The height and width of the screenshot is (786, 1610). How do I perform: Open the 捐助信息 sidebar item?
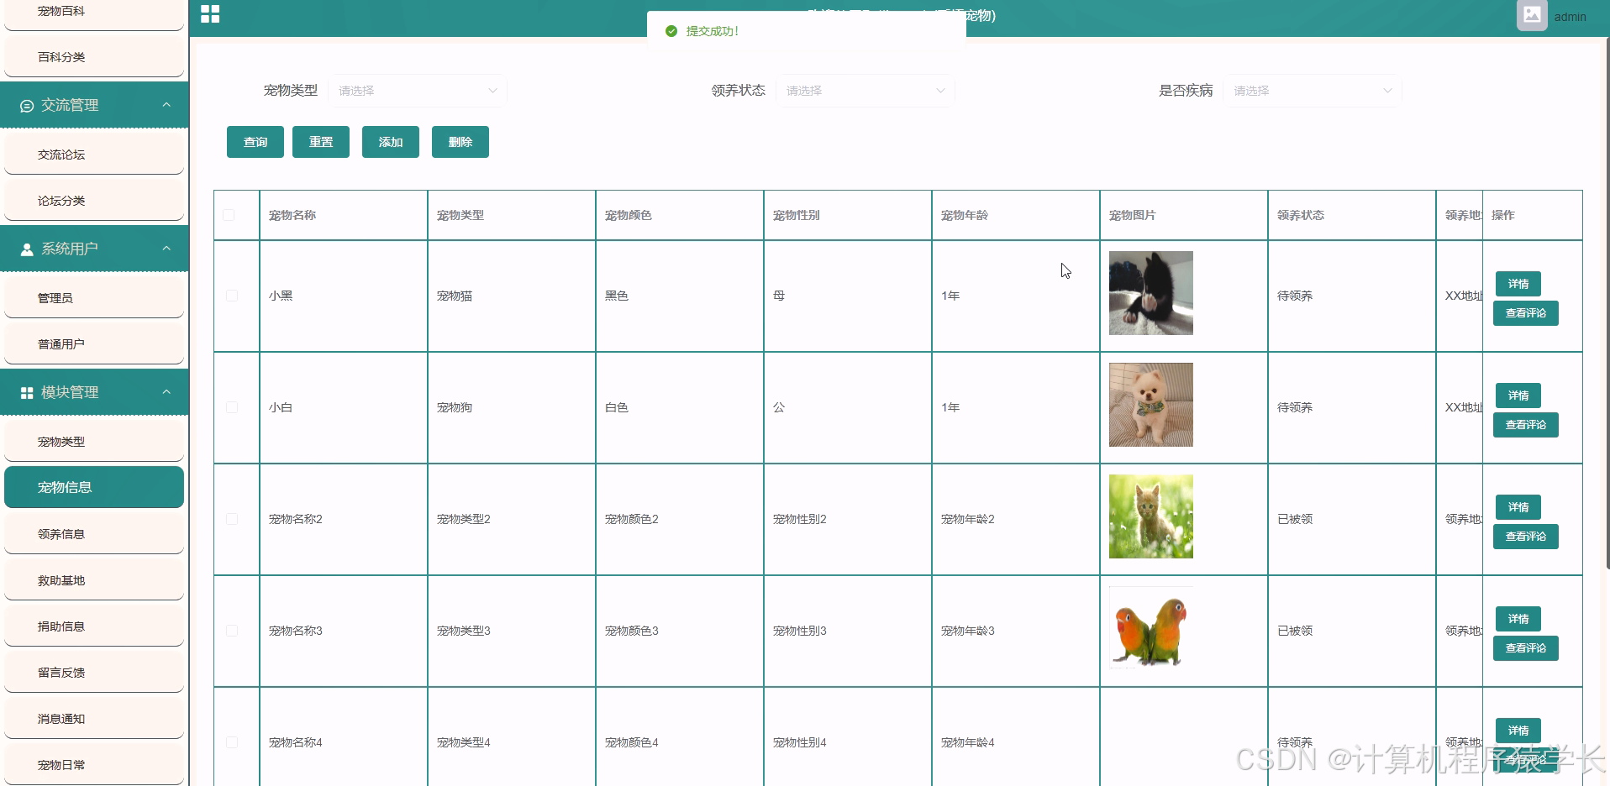pyautogui.click(x=94, y=626)
